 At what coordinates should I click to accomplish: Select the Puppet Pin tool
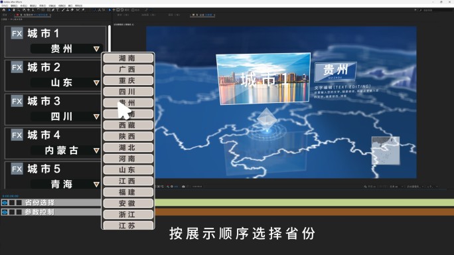point(83,10)
